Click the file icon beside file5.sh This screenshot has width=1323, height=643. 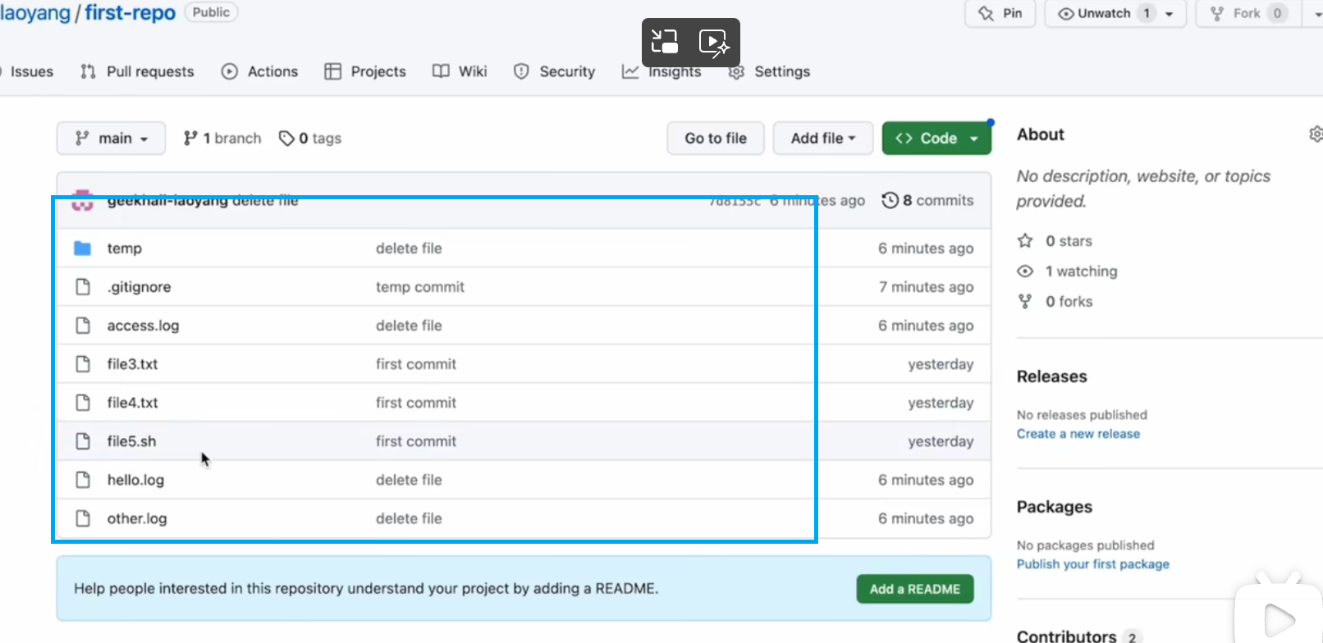82,440
